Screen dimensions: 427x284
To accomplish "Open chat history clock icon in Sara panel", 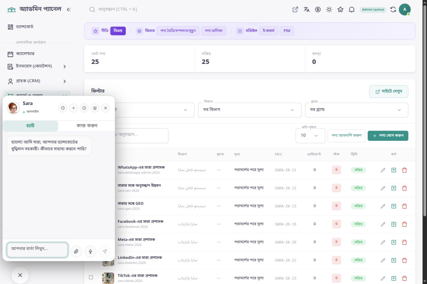I will [x=63, y=108].
